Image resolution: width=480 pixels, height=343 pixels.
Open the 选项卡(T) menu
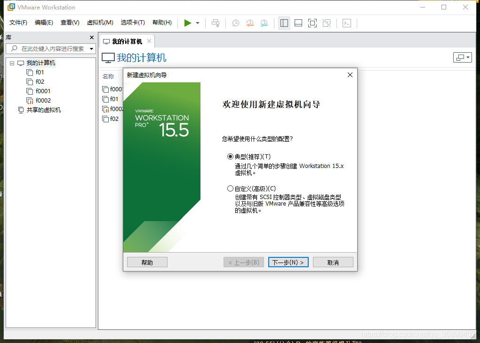click(133, 23)
